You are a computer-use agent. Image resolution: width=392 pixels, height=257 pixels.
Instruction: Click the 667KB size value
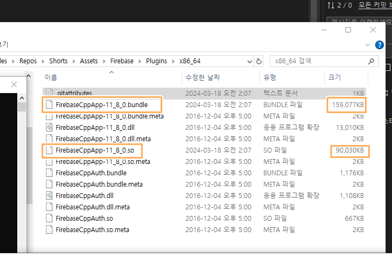354,219
